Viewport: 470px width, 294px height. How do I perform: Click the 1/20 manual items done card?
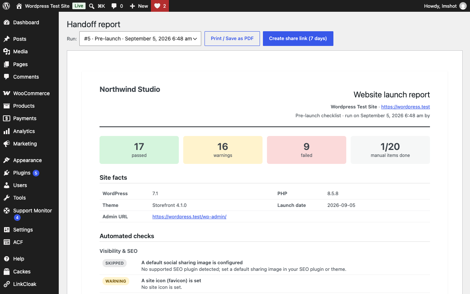coord(390,150)
